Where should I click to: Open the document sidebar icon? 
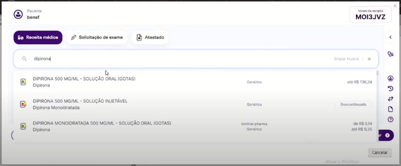click(390, 109)
